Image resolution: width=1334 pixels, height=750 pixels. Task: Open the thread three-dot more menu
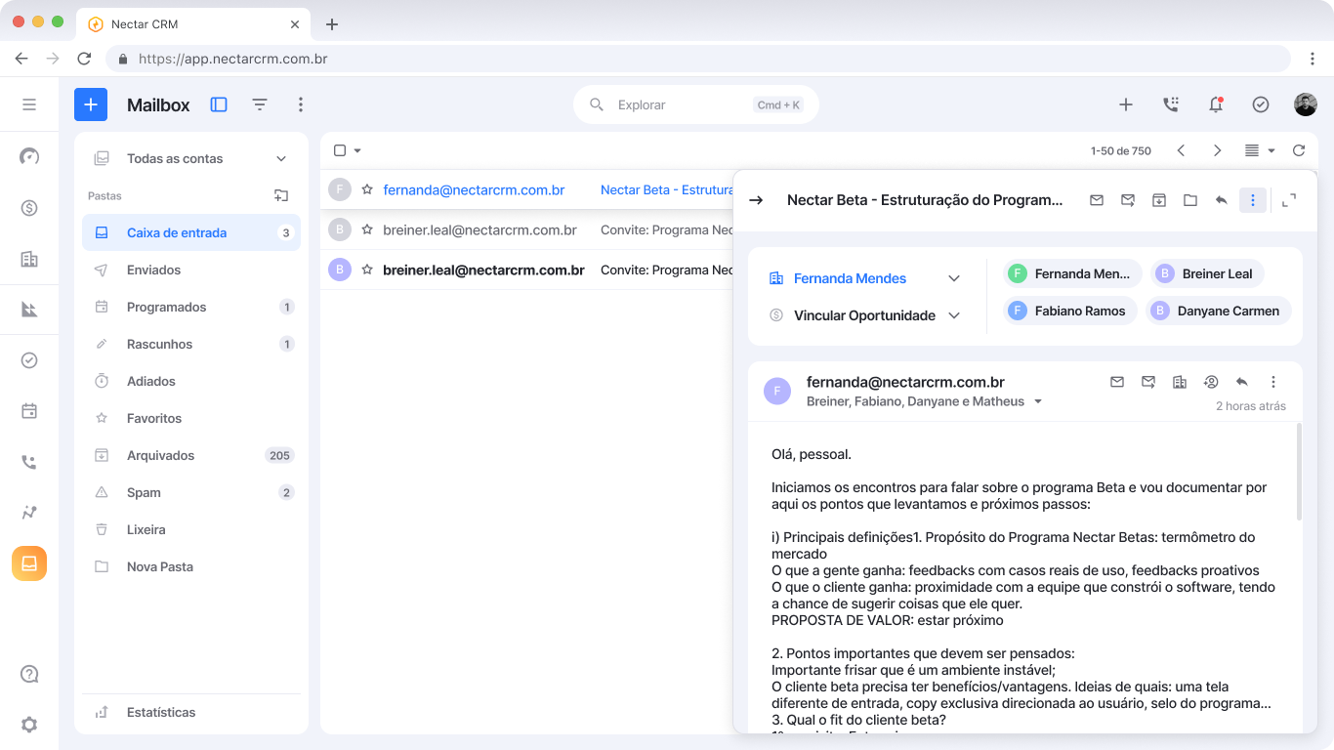click(1253, 200)
